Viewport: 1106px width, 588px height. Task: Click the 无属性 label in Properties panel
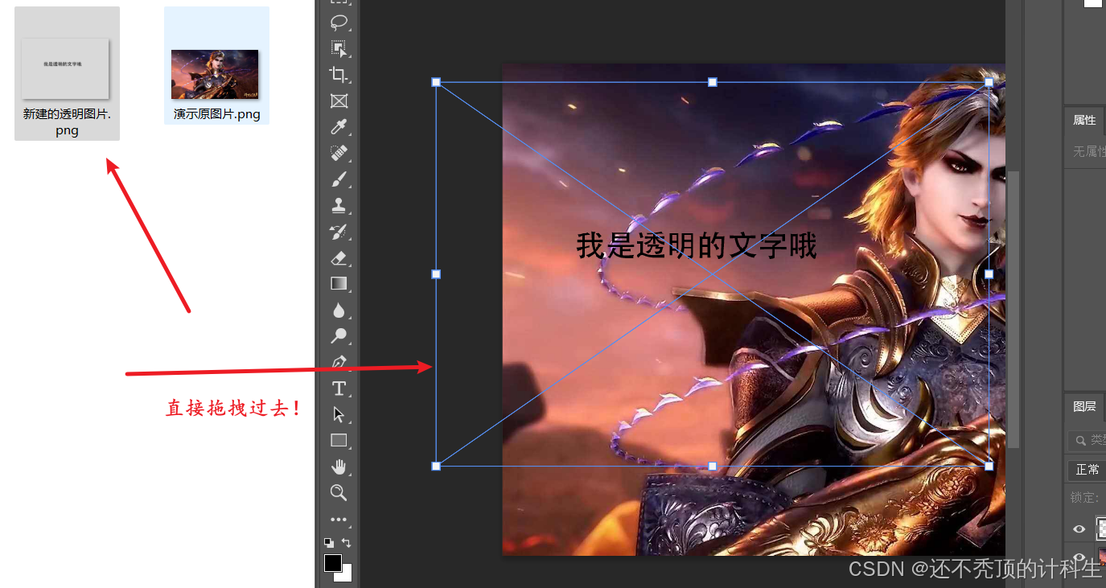coord(1089,151)
